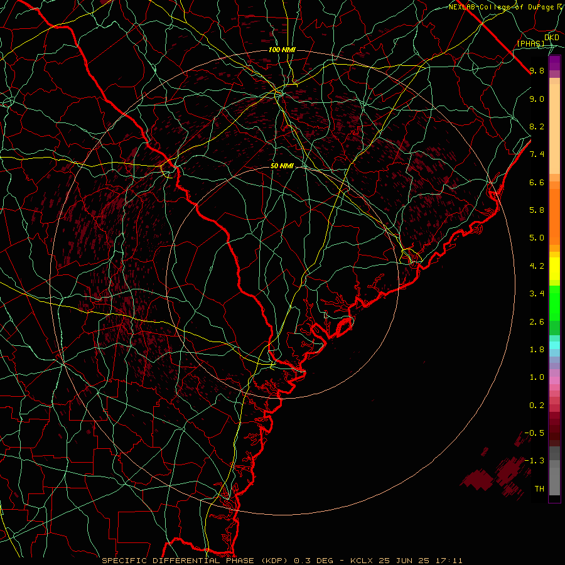Screen dimensions: 565x565
Task: Pick the large orange color bar segment
Action: pos(554,216)
